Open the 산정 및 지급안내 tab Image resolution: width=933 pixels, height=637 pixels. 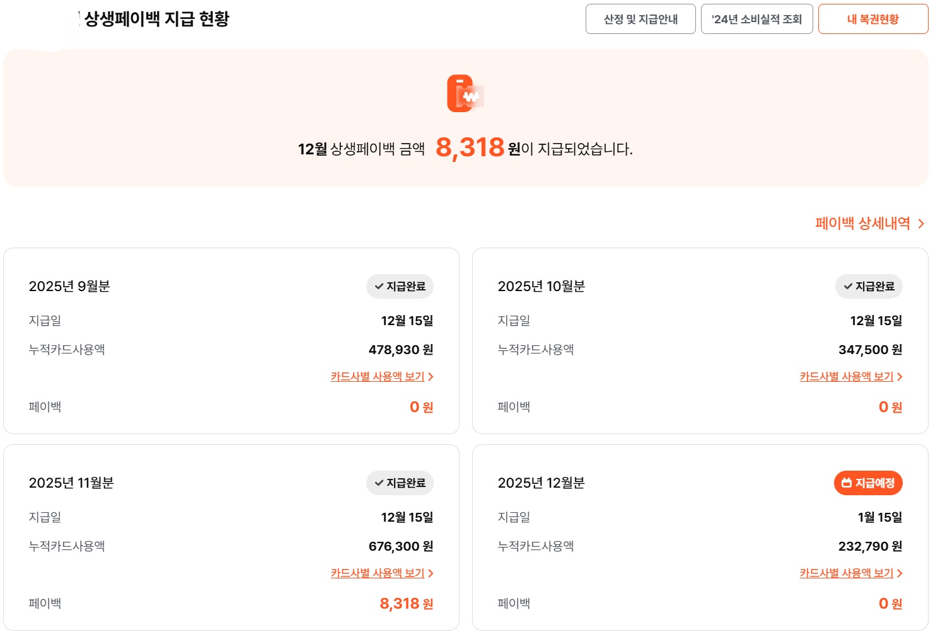tap(640, 20)
